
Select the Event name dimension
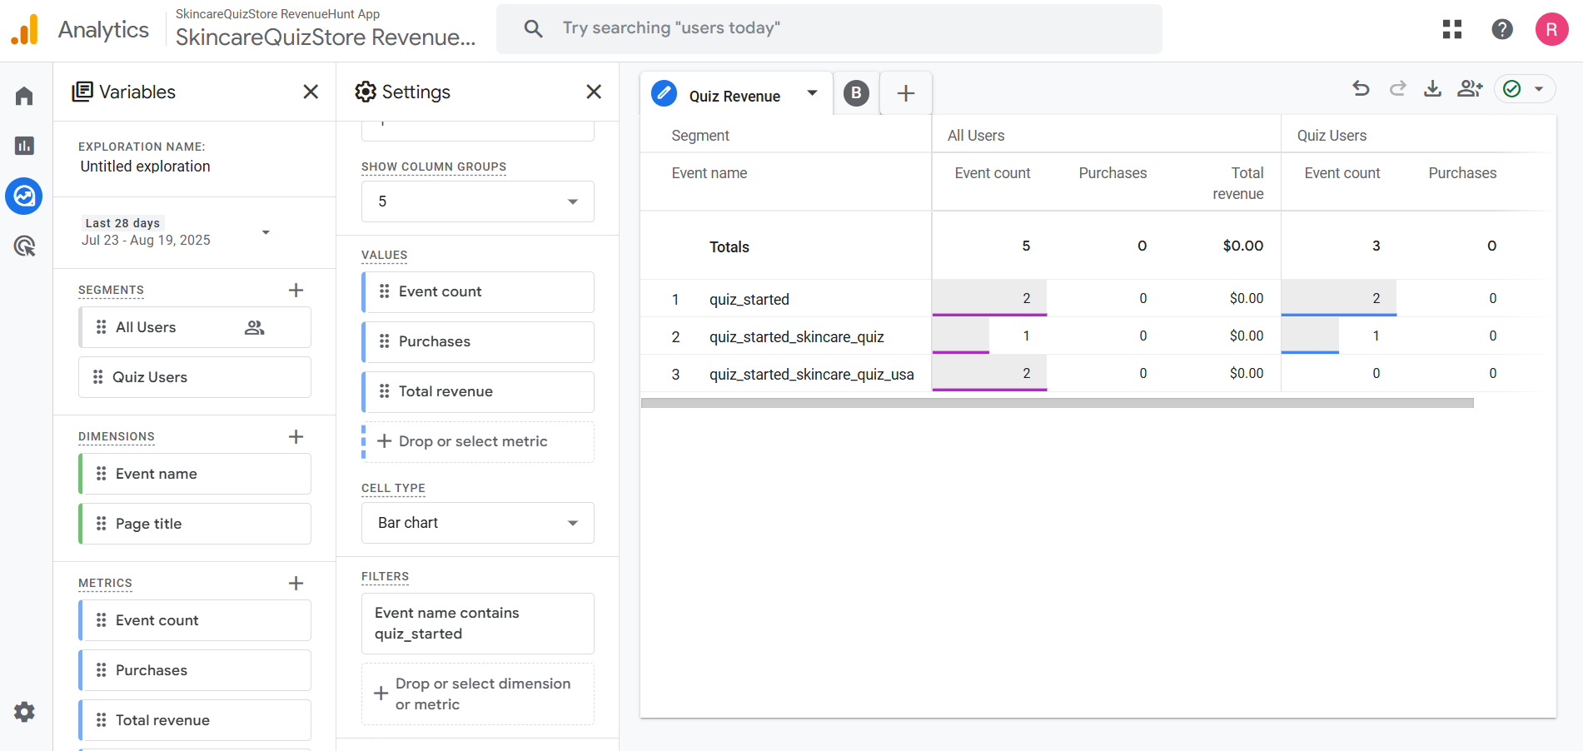[195, 474]
